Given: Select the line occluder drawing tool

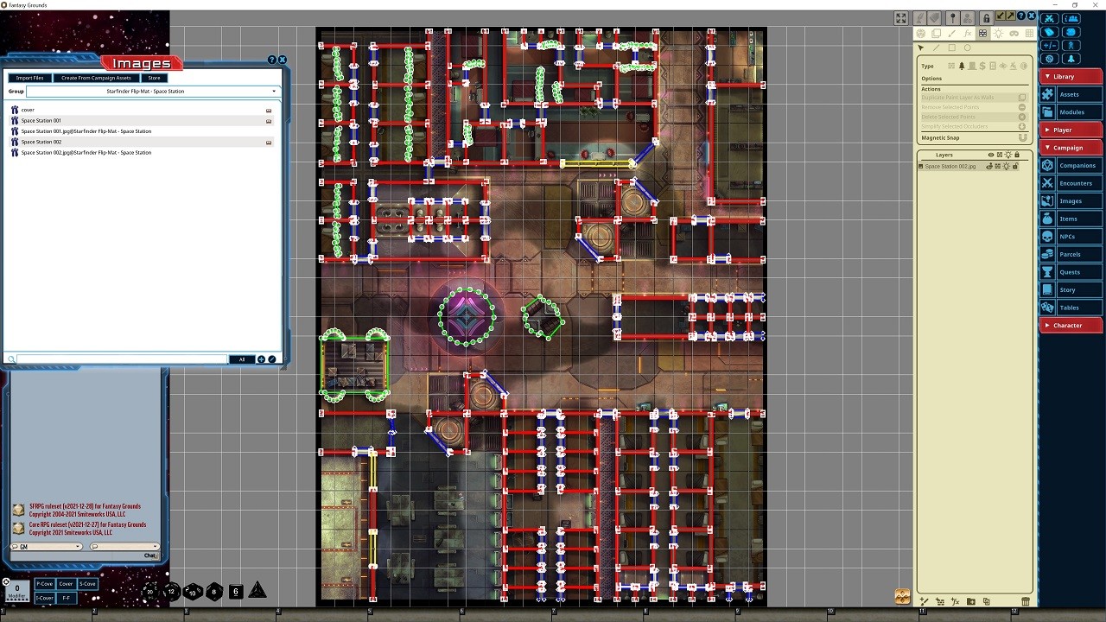Looking at the screenshot, I should pyautogui.click(x=937, y=48).
